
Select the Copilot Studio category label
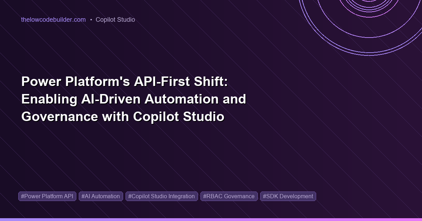[115, 20]
